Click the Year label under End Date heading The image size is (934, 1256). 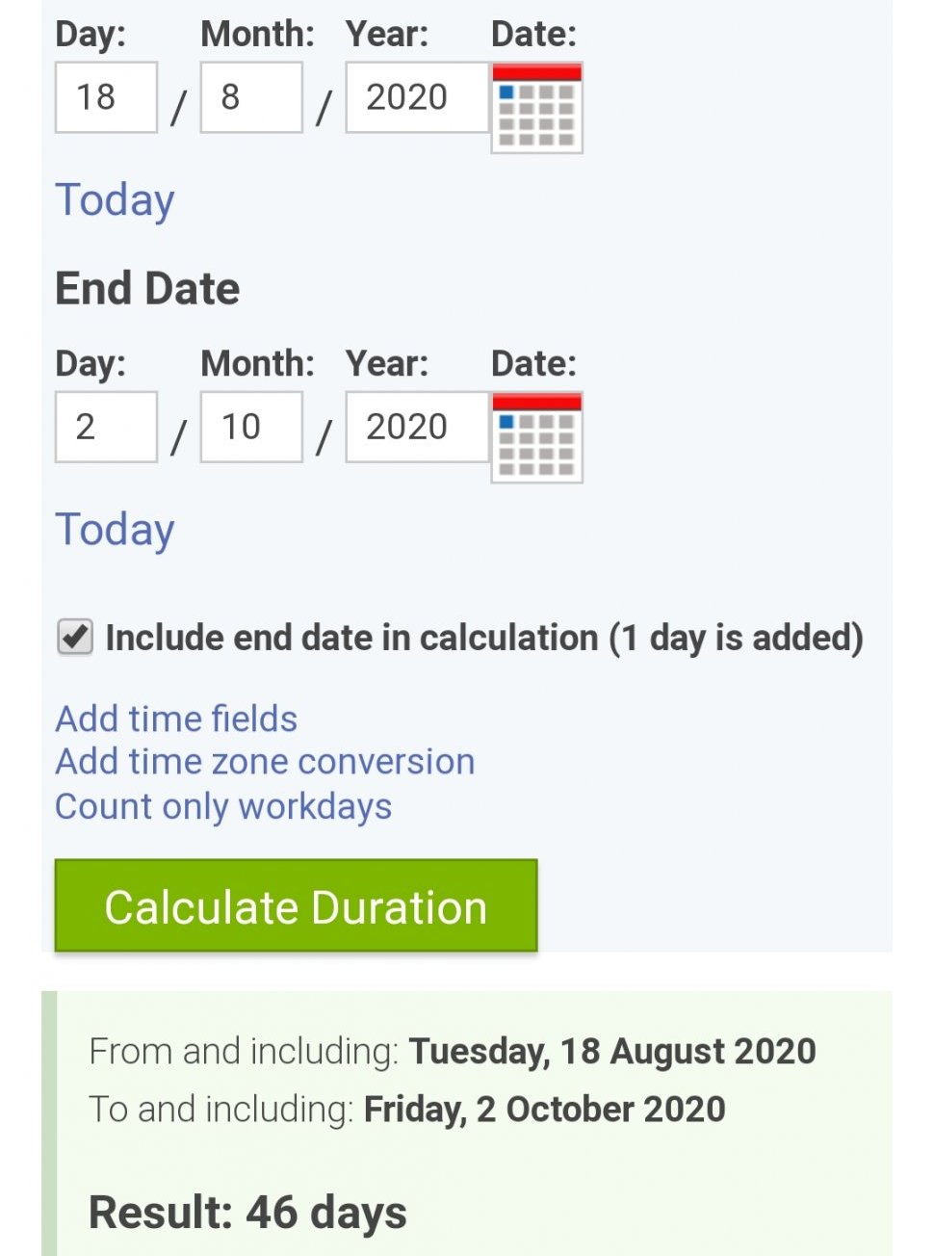(387, 364)
